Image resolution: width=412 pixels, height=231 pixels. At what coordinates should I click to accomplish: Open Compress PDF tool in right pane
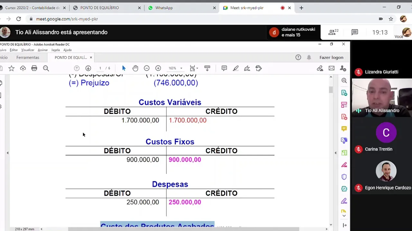point(344,189)
